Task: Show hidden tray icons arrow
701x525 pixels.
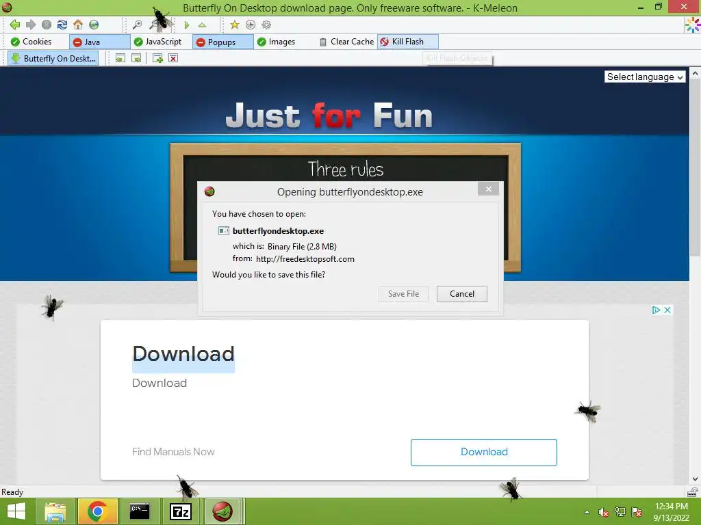Action: click(x=587, y=512)
